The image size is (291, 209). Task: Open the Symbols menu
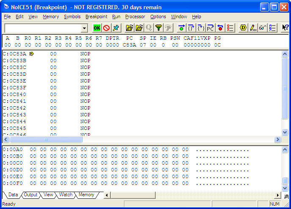pos(72,16)
